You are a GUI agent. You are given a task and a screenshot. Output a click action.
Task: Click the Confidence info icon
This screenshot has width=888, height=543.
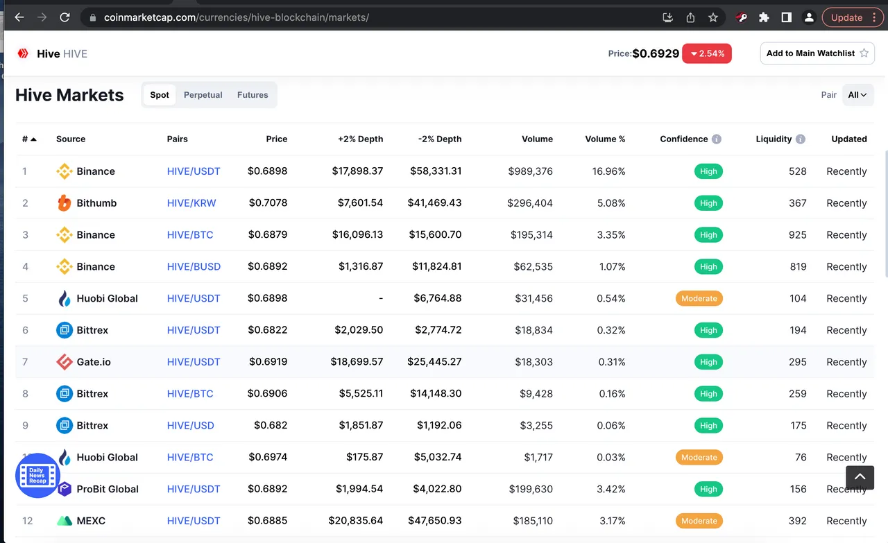click(717, 139)
